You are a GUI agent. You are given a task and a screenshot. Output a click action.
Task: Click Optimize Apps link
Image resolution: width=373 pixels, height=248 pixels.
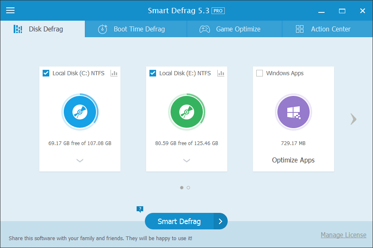(294, 160)
